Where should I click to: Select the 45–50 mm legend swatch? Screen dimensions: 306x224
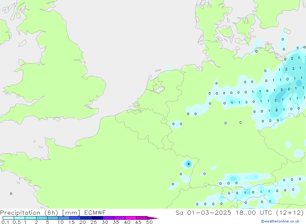142,218
